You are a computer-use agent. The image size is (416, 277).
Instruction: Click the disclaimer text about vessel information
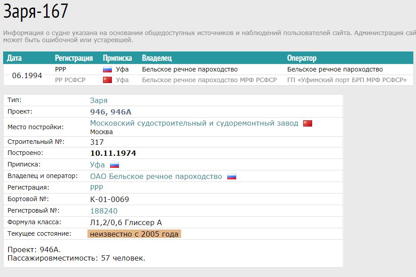(x=210, y=36)
